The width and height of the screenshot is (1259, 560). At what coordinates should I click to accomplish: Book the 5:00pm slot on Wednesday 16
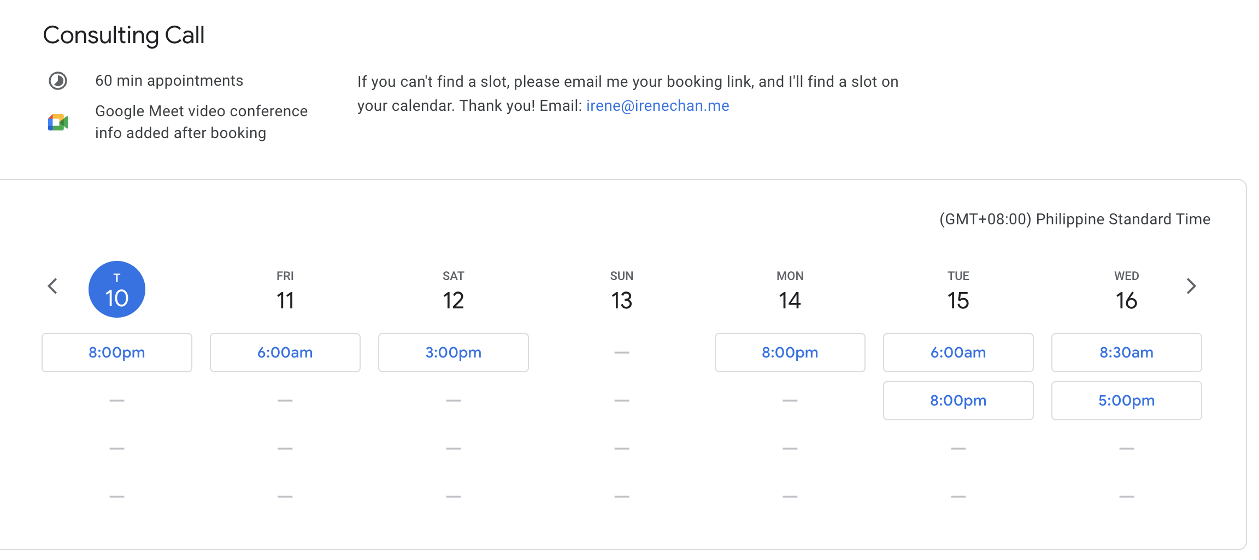pos(1127,401)
